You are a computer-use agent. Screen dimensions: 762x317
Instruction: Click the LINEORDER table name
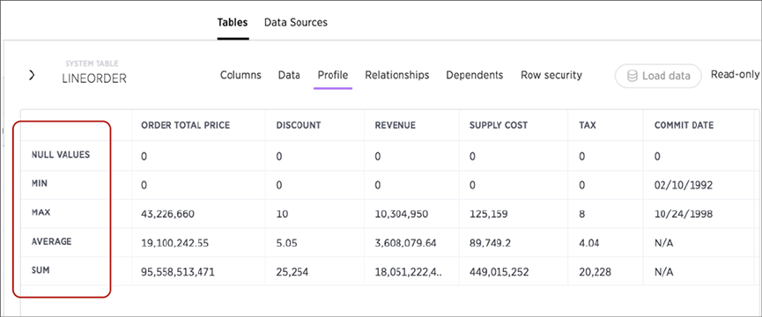coord(94,78)
